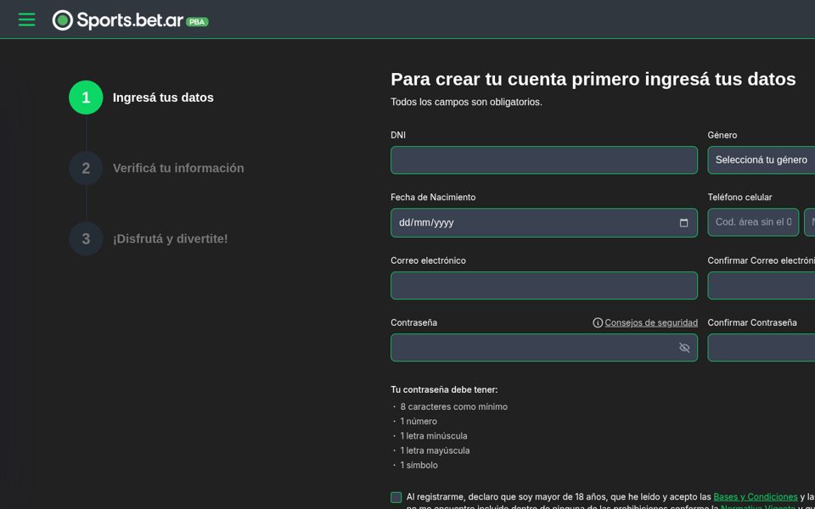Click step 2 circle Verificá tu información

coord(86,168)
